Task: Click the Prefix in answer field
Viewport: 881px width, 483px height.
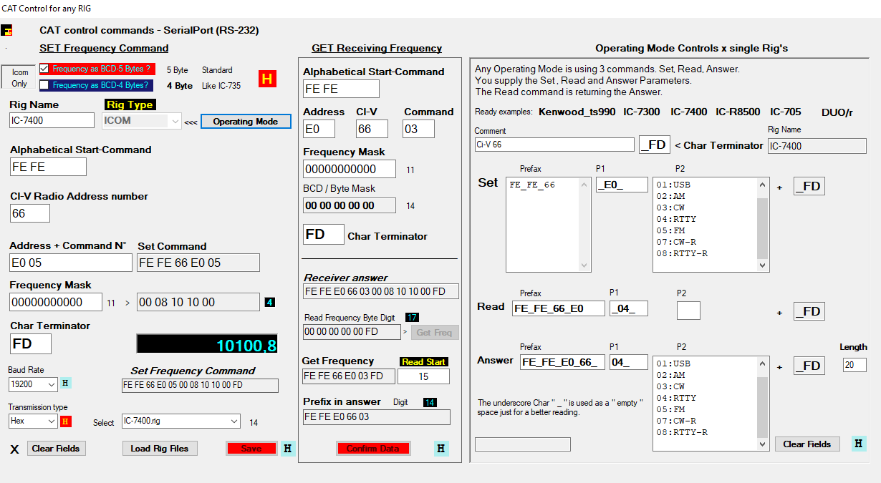Action: (377, 416)
